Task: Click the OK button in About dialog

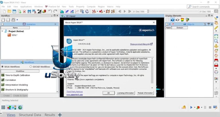Action: pyautogui.click(x=109, y=93)
